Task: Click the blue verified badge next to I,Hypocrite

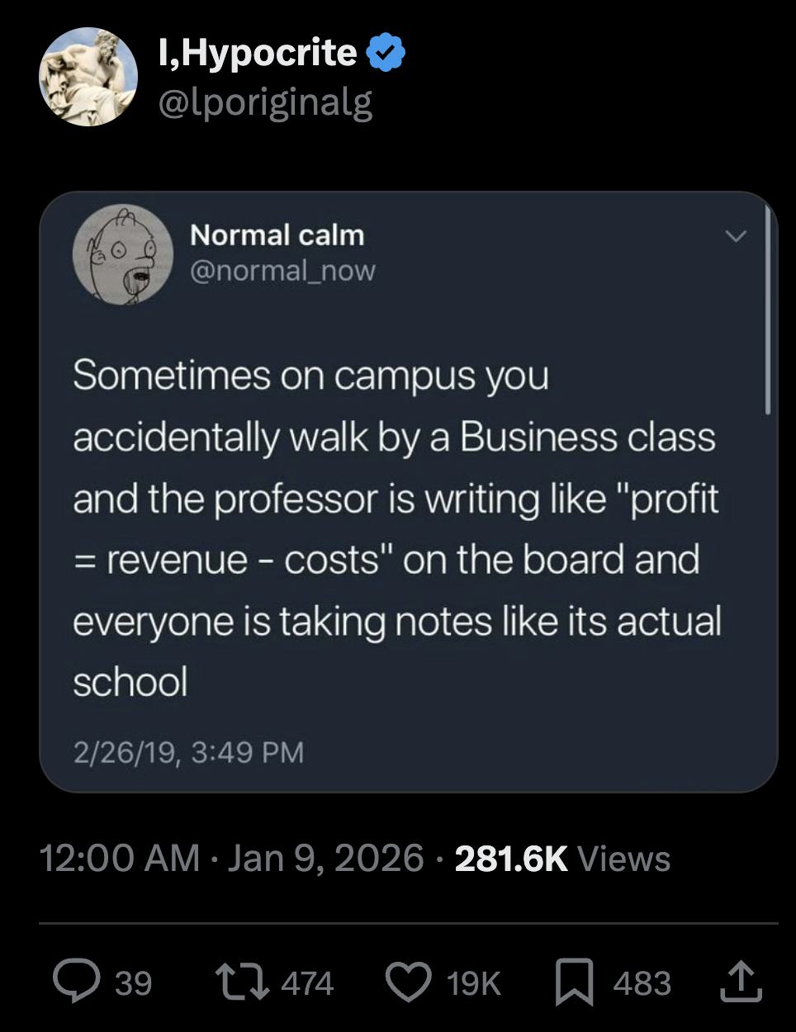Action: click(386, 53)
